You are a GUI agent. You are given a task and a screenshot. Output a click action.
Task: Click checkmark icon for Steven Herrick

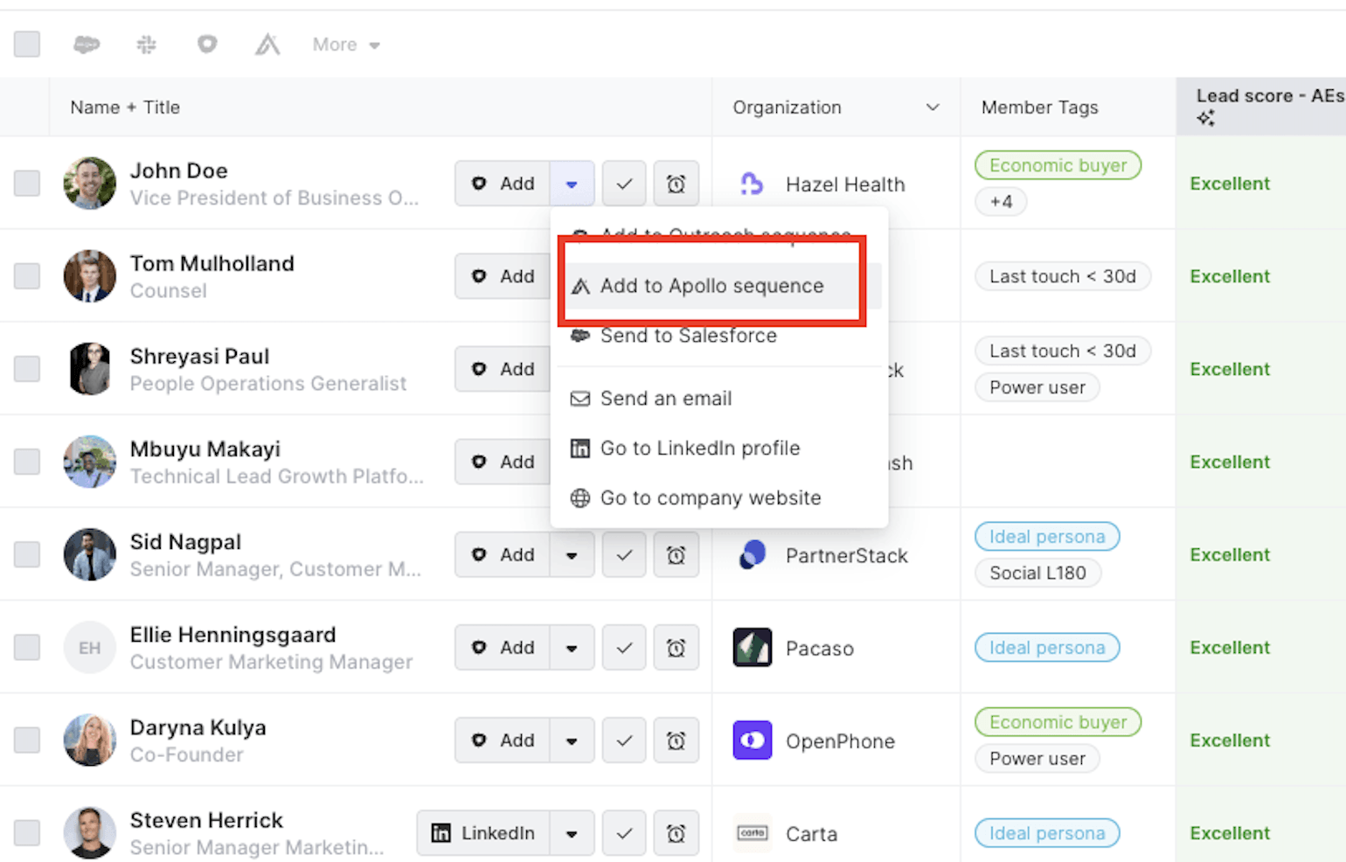tap(624, 833)
